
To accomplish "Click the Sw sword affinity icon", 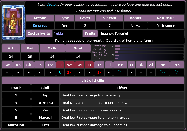I will tap(7, 65).
